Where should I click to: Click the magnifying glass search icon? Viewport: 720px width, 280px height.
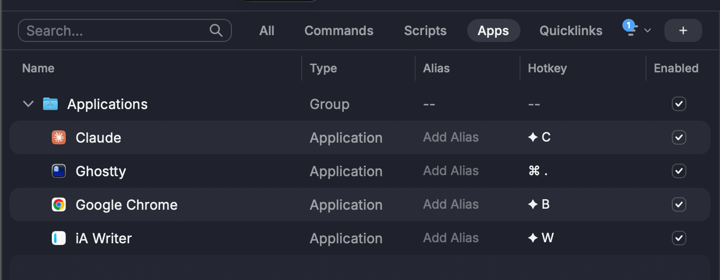click(x=216, y=30)
